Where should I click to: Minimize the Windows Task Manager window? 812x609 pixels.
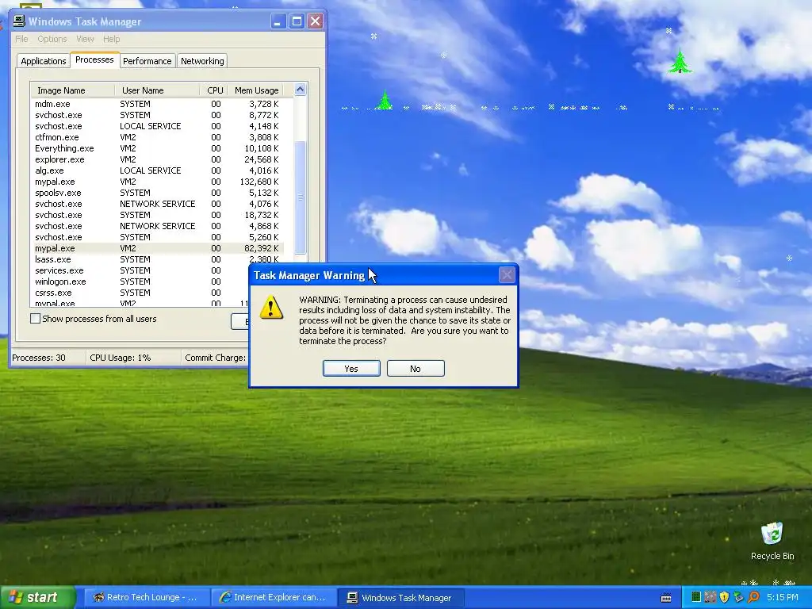(278, 21)
